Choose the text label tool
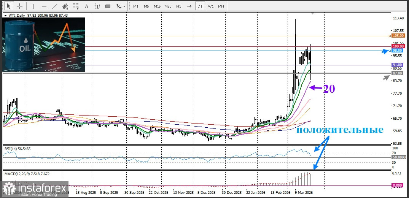 (97, 6)
